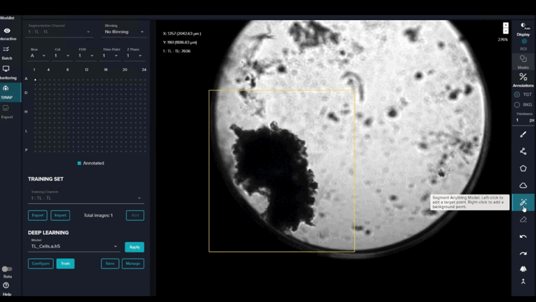536x302 pixels.
Task: Select the BKG background radio button
Action: (x=517, y=105)
